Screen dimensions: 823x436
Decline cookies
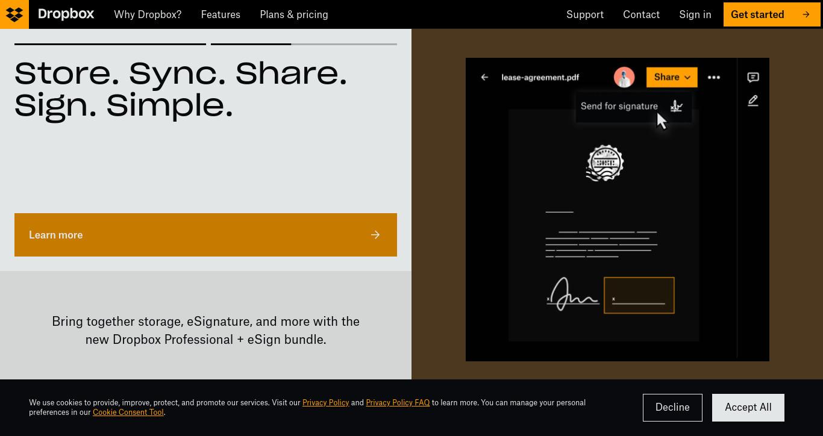(672, 408)
